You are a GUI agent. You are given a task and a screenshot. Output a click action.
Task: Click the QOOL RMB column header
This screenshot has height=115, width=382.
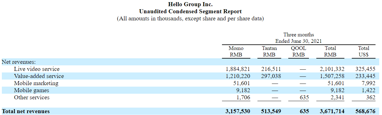point(298,51)
